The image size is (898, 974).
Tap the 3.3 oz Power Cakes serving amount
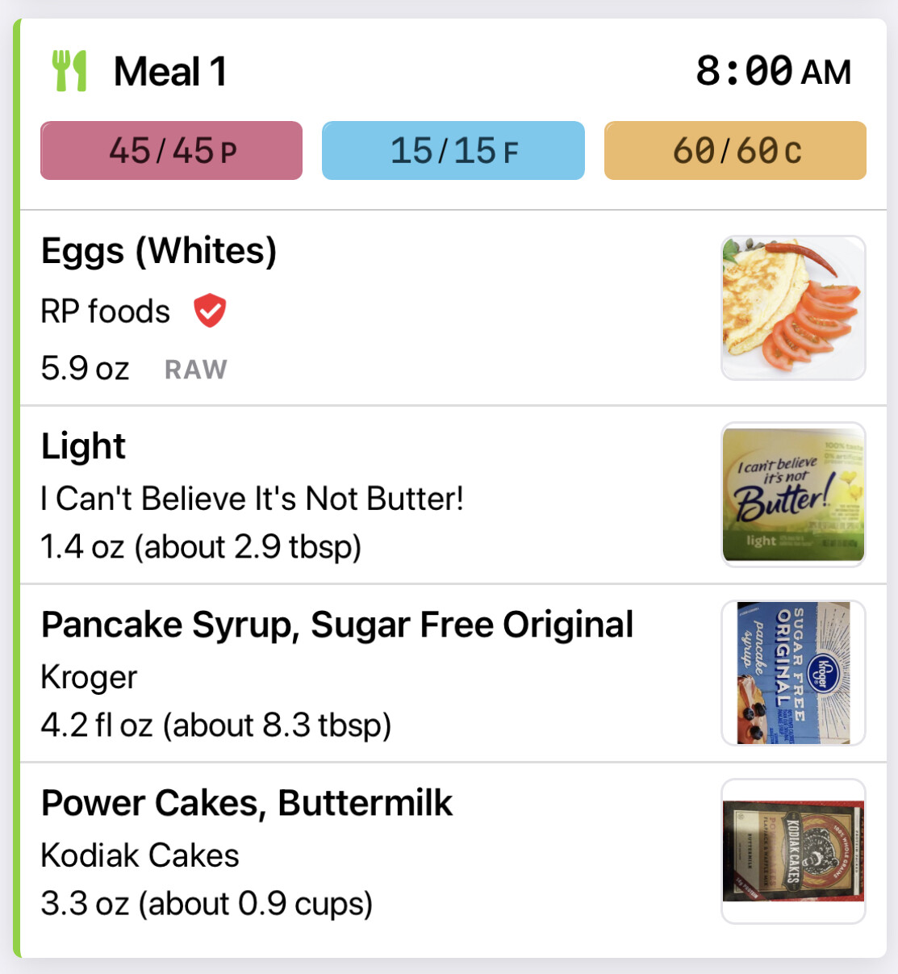pos(207,904)
